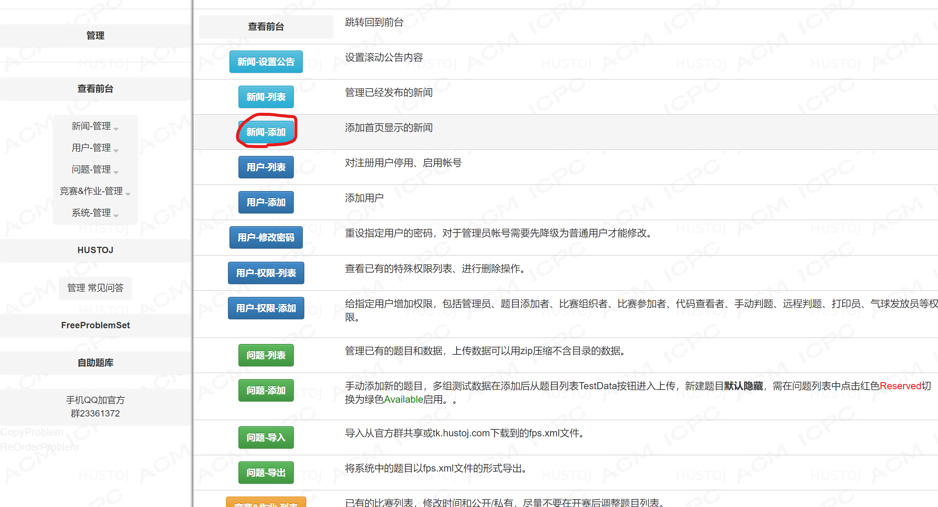Open the 竞赛&作业-管理 dropdown
938x507 pixels.
coord(95,191)
